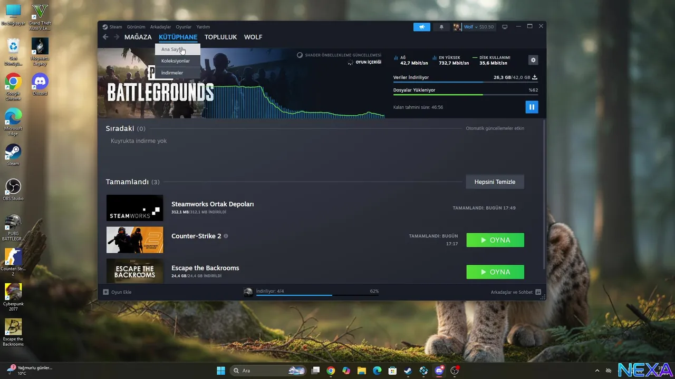Viewport: 675px width, 379px height.
Task: Go forward with the right arrow
Action: 117,37
